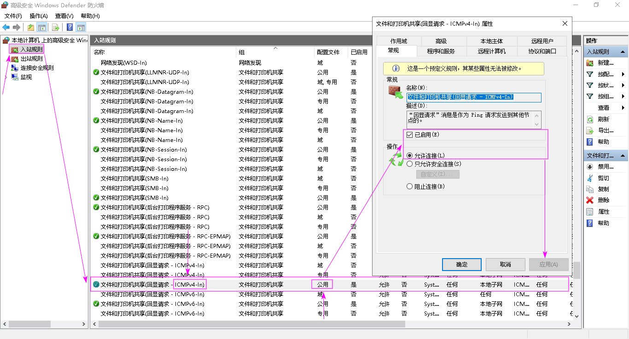Switch to the 作用域 tab

pyautogui.click(x=399, y=41)
